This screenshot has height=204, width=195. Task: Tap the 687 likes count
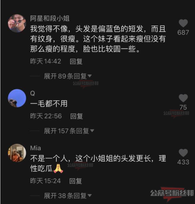183,32
